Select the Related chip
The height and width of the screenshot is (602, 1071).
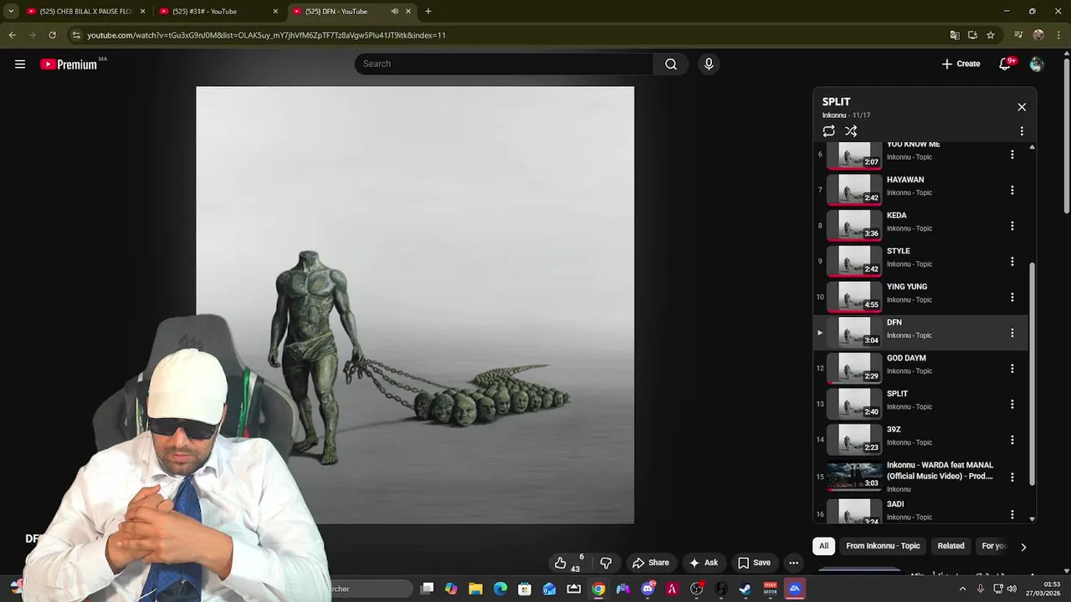(951, 546)
